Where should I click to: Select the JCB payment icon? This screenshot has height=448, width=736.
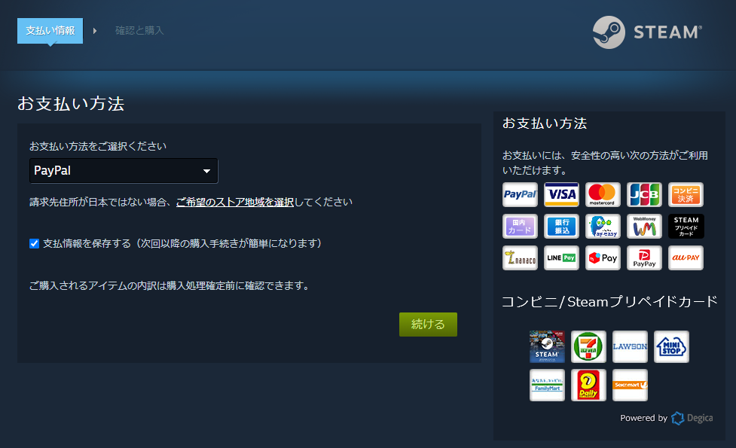point(644,194)
